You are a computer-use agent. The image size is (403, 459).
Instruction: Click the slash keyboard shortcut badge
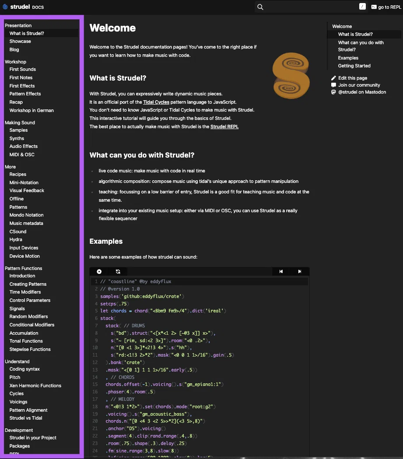pyautogui.click(x=362, y=7)
